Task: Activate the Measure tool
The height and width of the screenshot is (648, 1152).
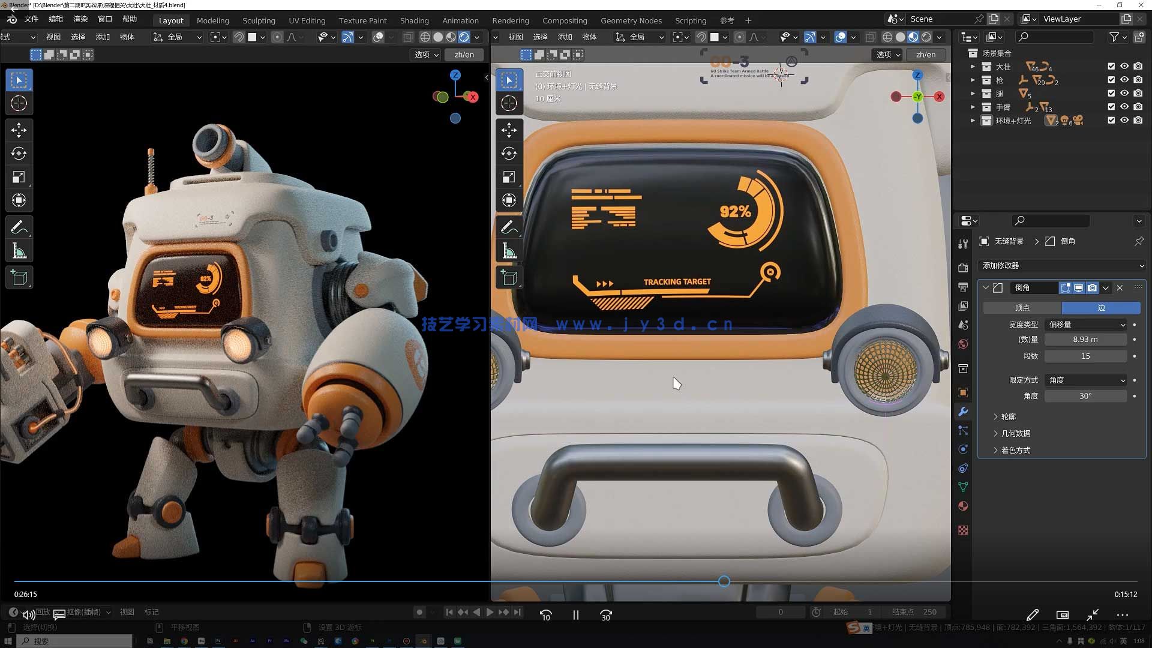Action: 19,250
